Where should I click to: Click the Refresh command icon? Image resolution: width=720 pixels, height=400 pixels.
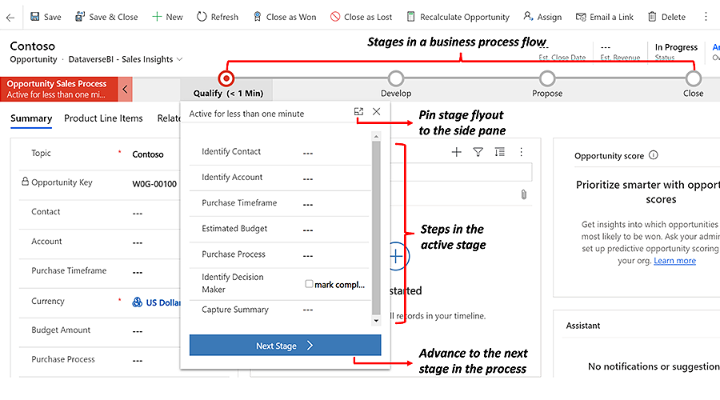tap(202, 17)
